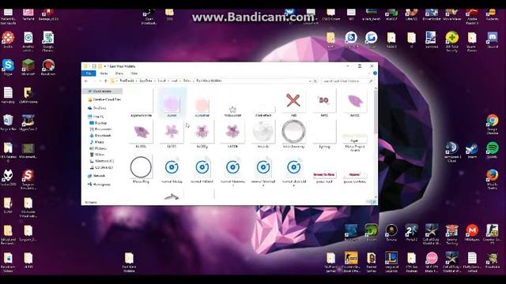Open OneDrive in navigation pane
Screen dimensions: 506x284
coord(96,108)
